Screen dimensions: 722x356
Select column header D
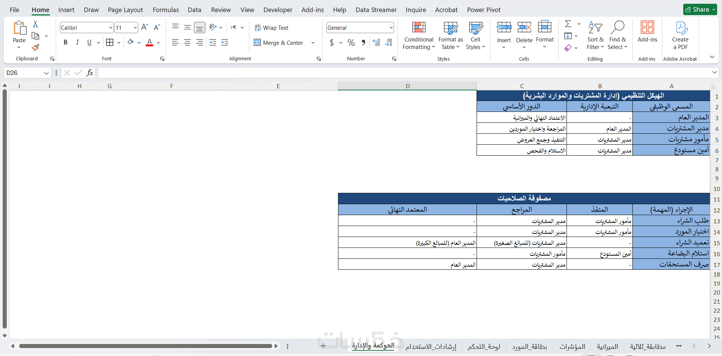point(407,86)
